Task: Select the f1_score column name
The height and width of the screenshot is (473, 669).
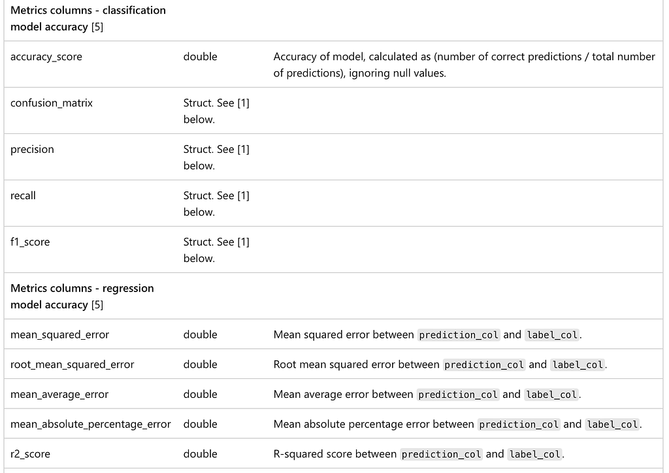Action: [x=30, y=242]
